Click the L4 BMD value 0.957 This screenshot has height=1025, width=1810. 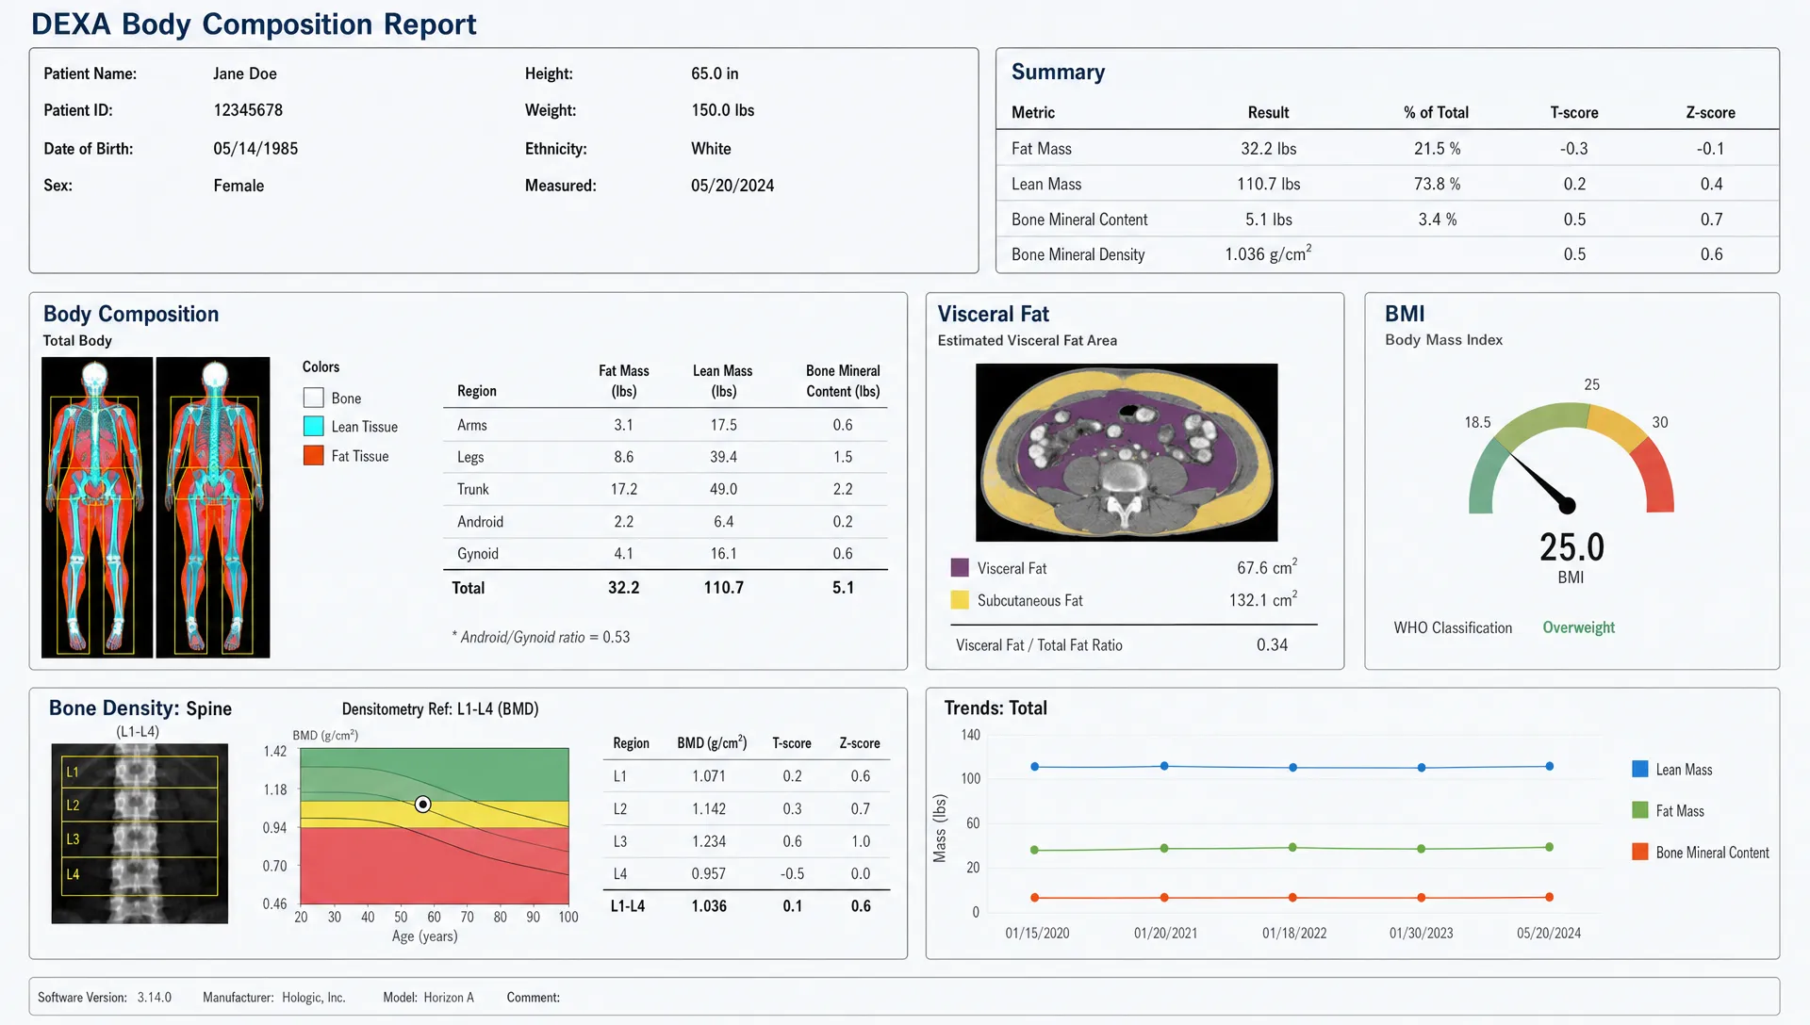pyautogui.click(x=709, y=874)
